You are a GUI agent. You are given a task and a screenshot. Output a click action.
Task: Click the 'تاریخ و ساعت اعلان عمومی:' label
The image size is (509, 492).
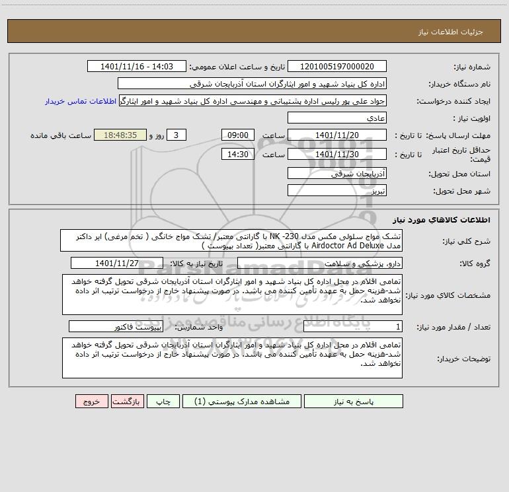pos(237,67)
